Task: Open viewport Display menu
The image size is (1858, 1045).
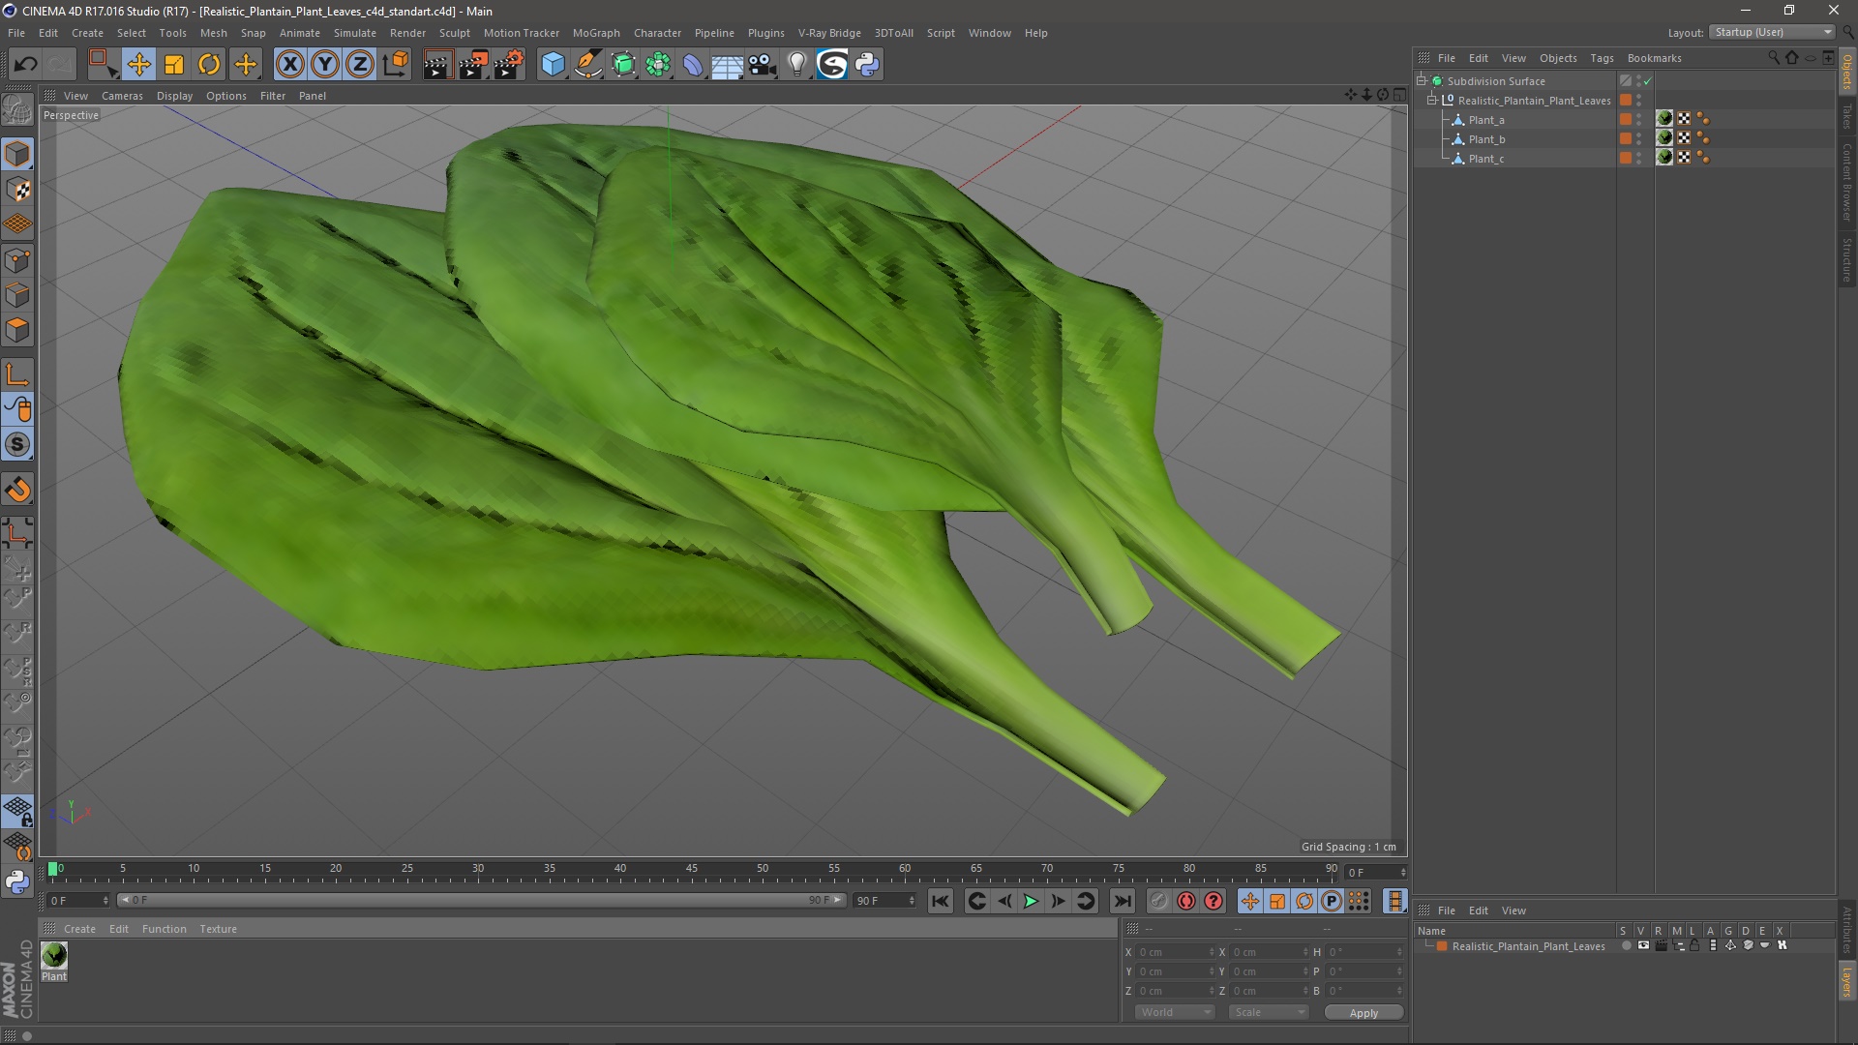Action: point(174,96)
